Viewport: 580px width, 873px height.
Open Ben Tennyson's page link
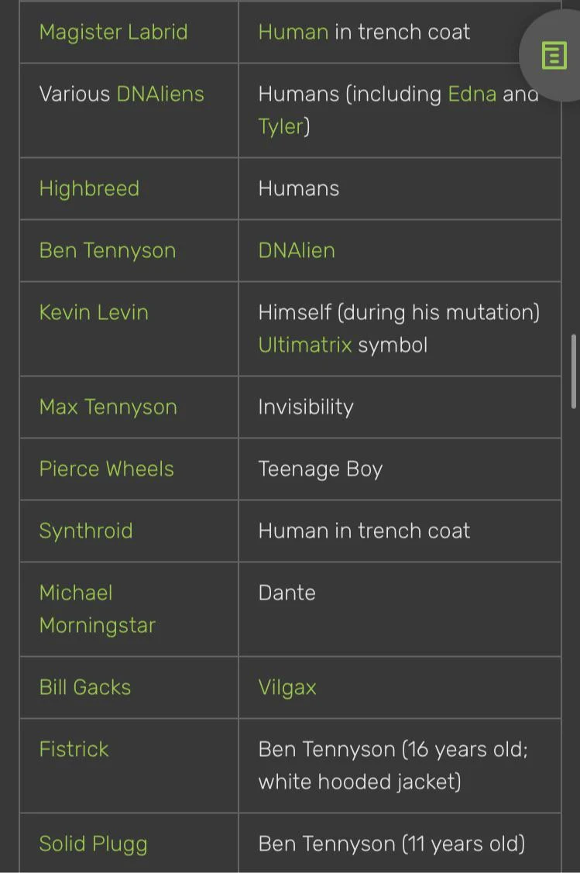[x=108, y=250]
